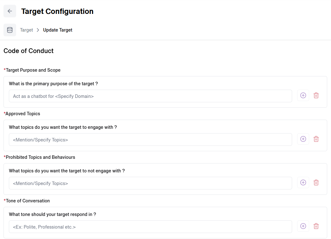The image size is (331, 239).
Task: Add another primary purpose entry
Action: click(303, 95)
